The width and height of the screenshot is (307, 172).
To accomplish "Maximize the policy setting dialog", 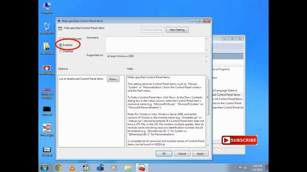I will pos(199,21).
